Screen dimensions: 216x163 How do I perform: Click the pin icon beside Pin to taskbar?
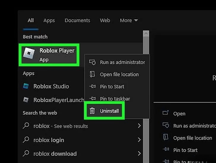tap(92, 98)
